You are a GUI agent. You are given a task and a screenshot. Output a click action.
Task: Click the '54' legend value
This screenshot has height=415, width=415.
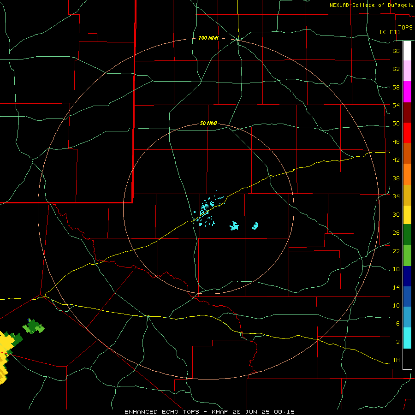[396, 105]
